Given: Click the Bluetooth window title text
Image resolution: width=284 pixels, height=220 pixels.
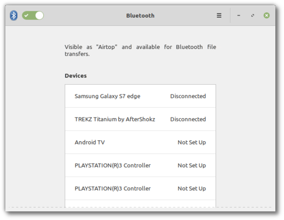Looking at the screenshot, I should (140, 16).
